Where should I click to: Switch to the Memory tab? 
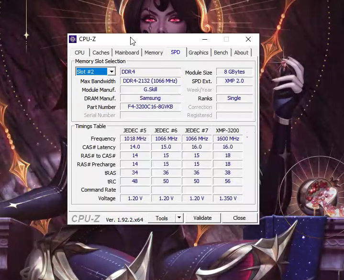pyautogui.click(x=154, y=53)
